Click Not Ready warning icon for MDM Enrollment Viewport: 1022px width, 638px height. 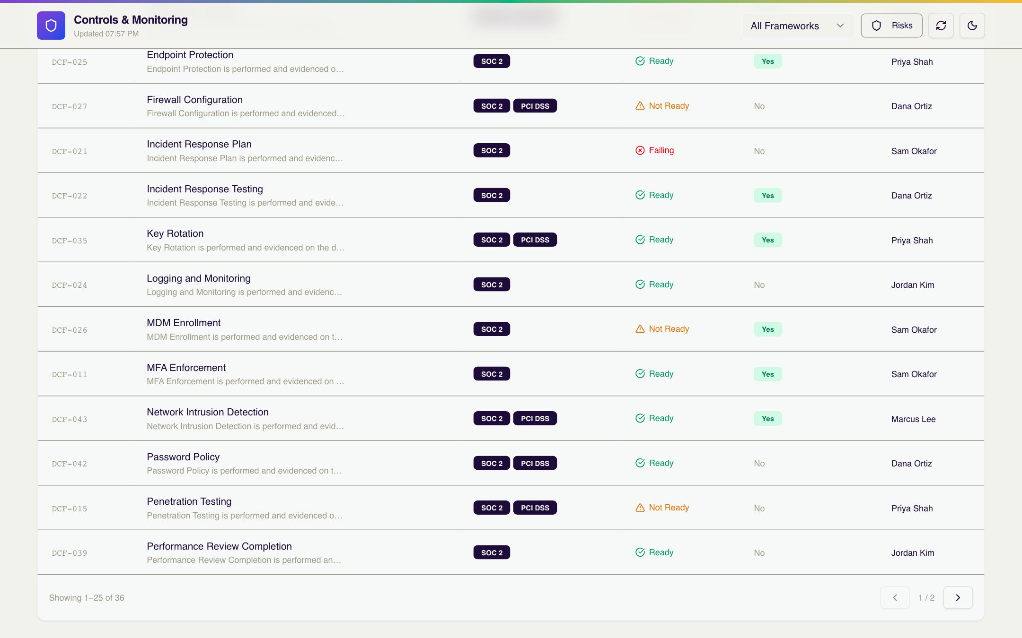[640, 329]
